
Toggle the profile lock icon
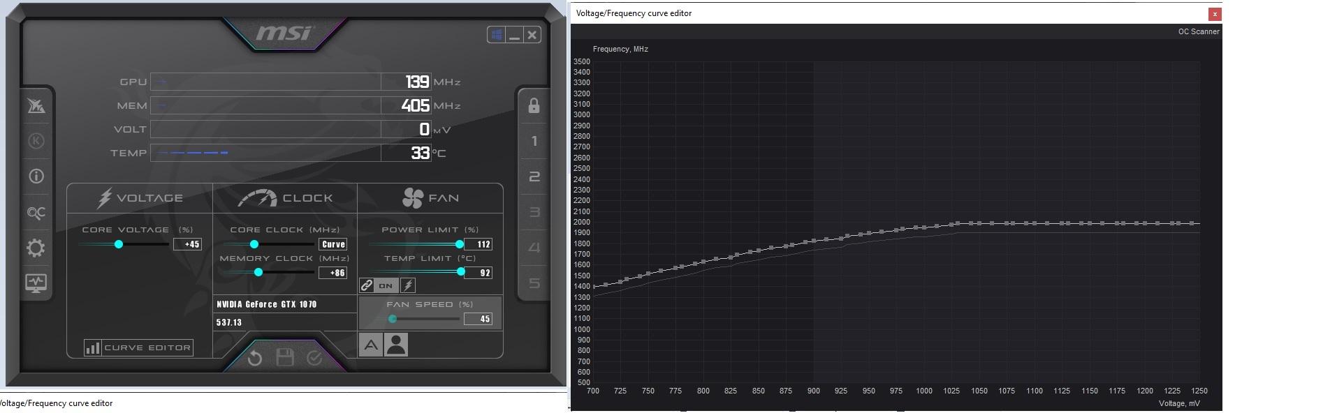click(534, 105)
